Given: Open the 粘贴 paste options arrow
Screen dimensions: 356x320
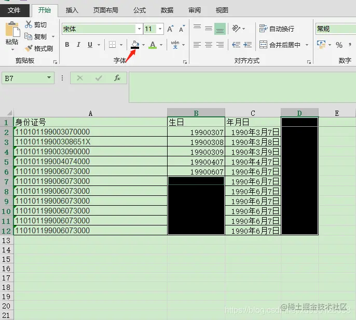Looking at the screenshot, I should tap(12, 49).
